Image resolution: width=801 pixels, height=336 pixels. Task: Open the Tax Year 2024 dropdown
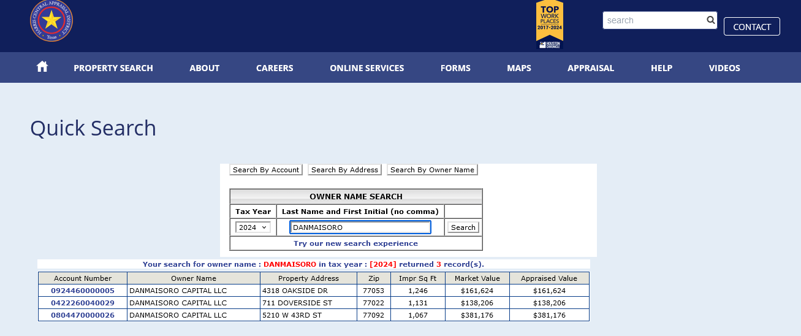coord(253,227)
